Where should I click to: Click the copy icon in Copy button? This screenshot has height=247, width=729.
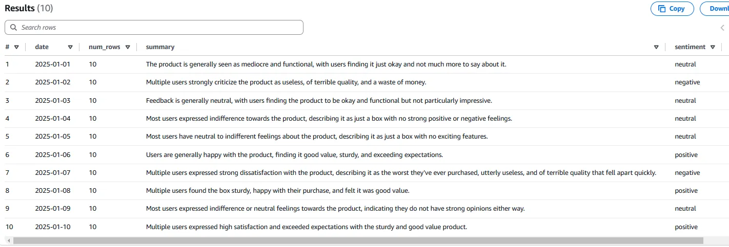pyautogui.click(x=662, y=9)
